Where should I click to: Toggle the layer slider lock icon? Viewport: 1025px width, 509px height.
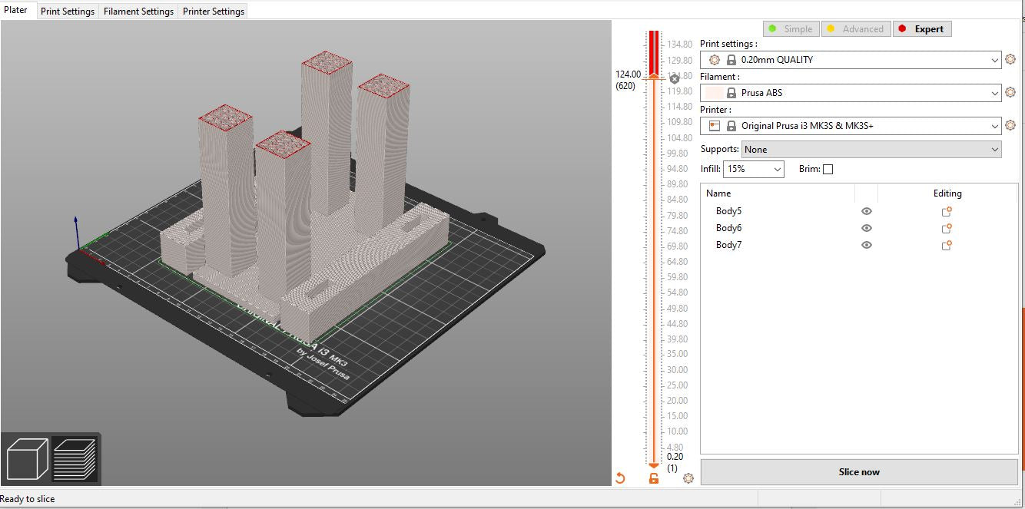click(x=654, y=478)
